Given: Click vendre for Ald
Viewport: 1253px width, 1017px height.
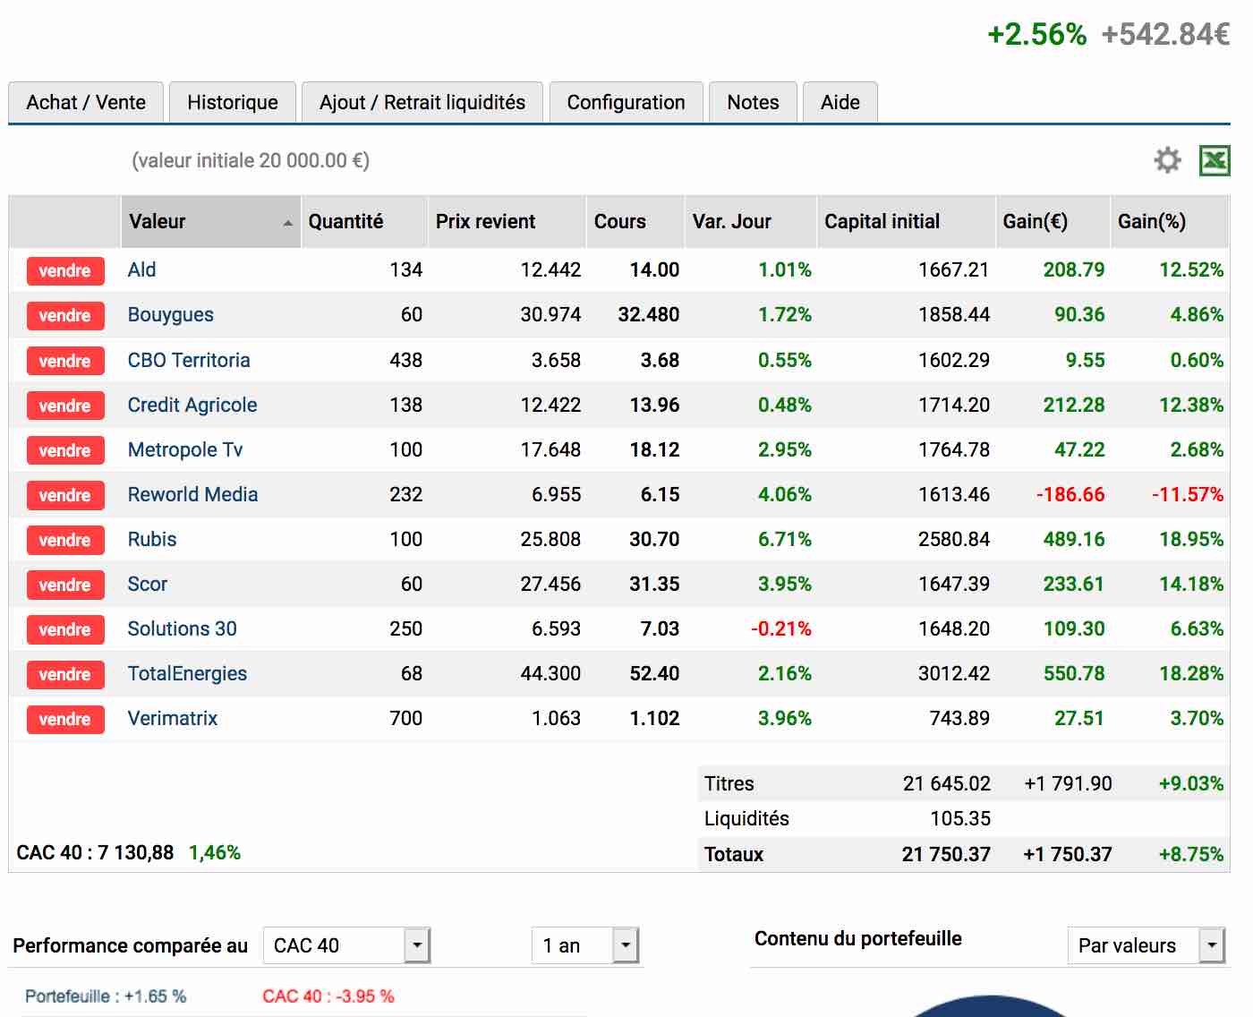Looking at the screenshot, I should pos(65,270).
